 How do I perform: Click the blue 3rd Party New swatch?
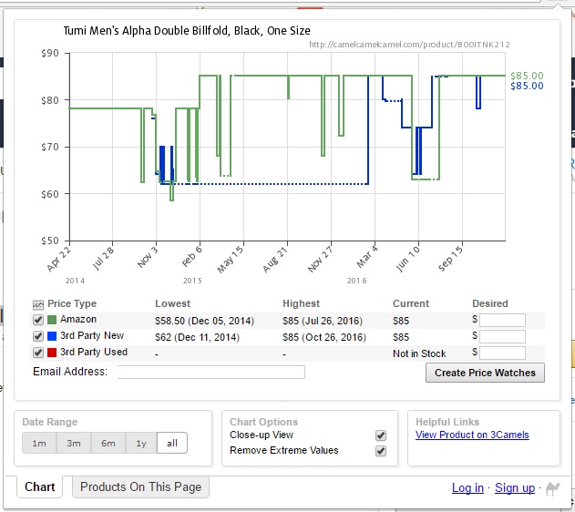pos(53,336)
